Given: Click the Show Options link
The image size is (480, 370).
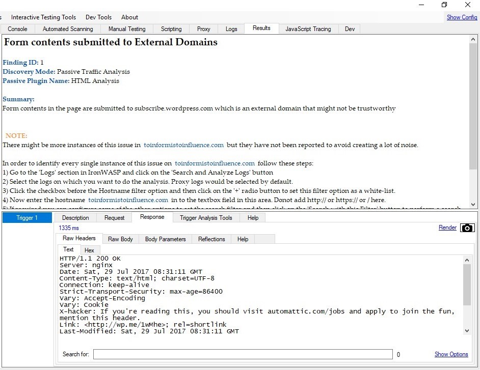Looking at the screenshot, I should (451, 354).
